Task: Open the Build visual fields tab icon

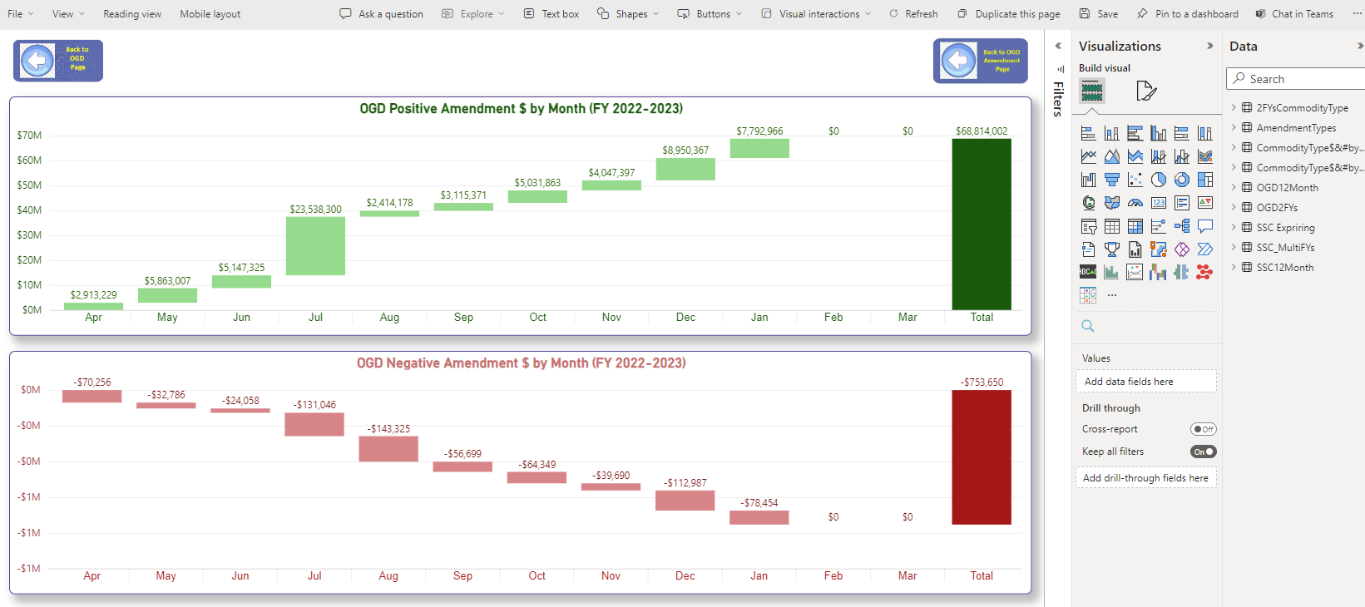Action: pyautogui.click(x=1092, y=91)
